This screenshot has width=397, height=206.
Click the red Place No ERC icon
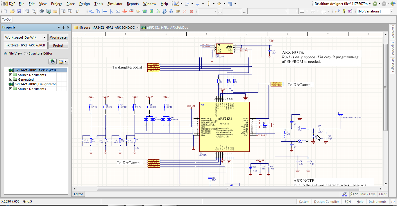(x=185, y=11)
